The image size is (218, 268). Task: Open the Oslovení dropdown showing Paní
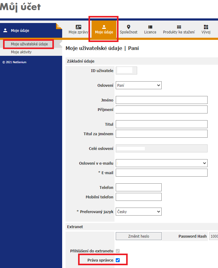(x=139, y=85)
